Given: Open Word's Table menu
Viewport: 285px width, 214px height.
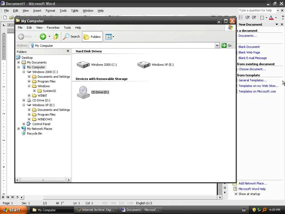Looking at the screenshot, I should (75, 11).
